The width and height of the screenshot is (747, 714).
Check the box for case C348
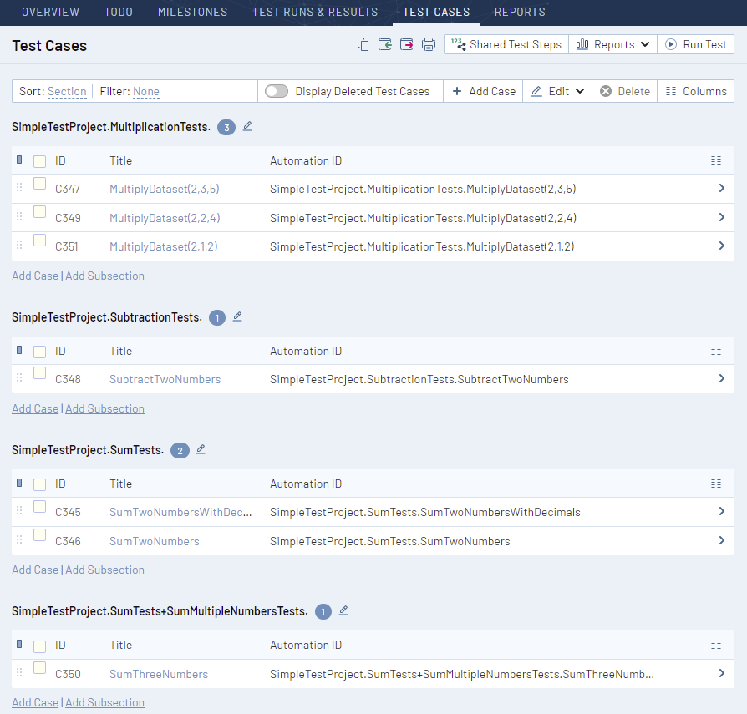[x=39, y=373]
